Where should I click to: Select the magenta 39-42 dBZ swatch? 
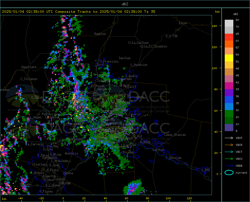229,86
